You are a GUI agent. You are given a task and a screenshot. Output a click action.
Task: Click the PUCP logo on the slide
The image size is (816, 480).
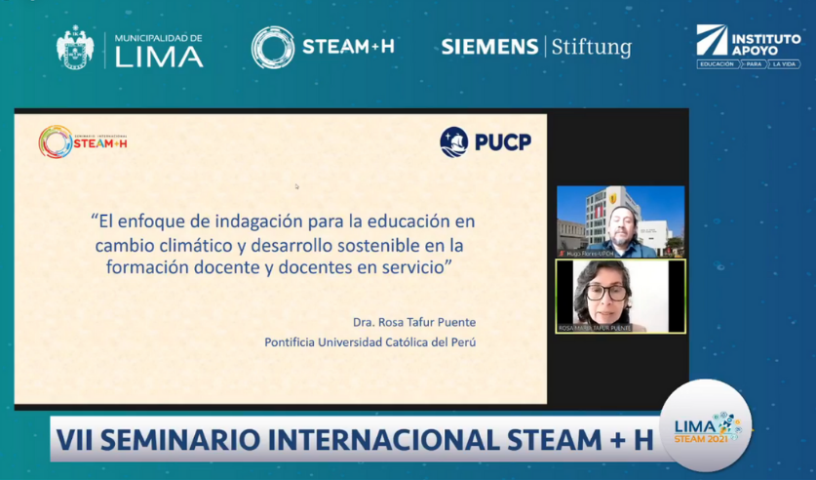(x=486, y=141)
